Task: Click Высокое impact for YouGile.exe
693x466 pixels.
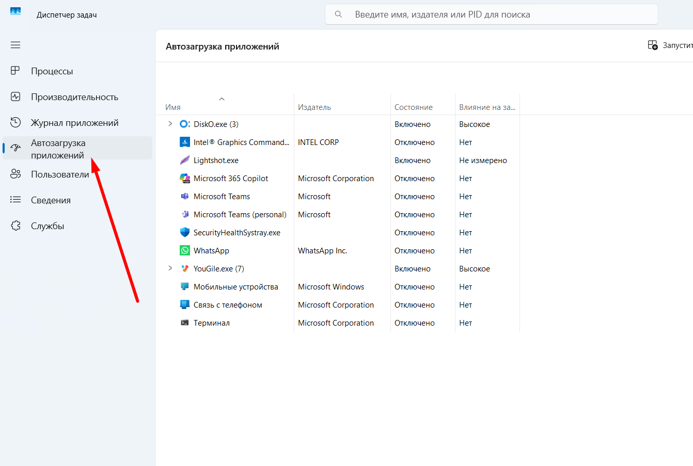Action: point(475,269)
